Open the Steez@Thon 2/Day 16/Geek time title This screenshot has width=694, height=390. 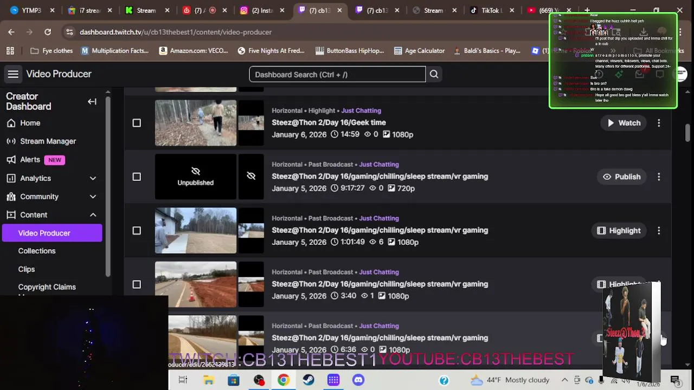point(329,122)
